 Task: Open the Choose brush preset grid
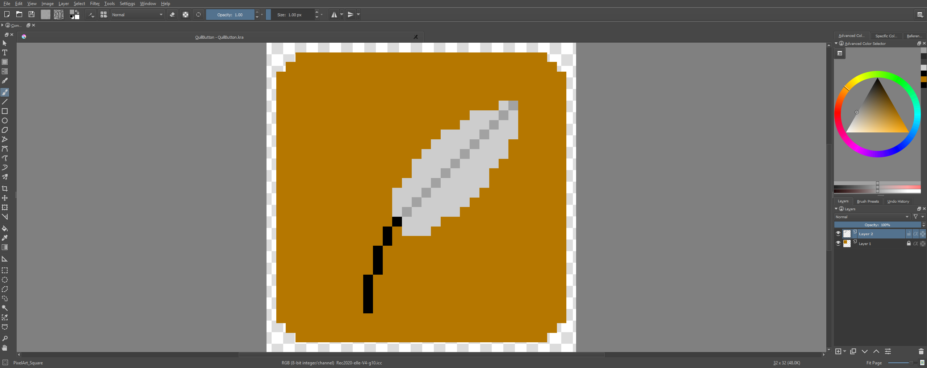pyautogui.click(x=104, y=14)
